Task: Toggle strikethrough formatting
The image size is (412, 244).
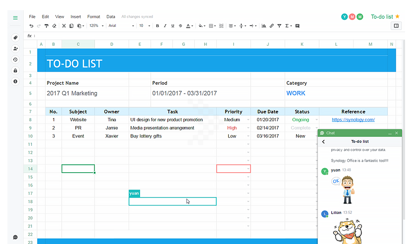Action: click(180, 26)
